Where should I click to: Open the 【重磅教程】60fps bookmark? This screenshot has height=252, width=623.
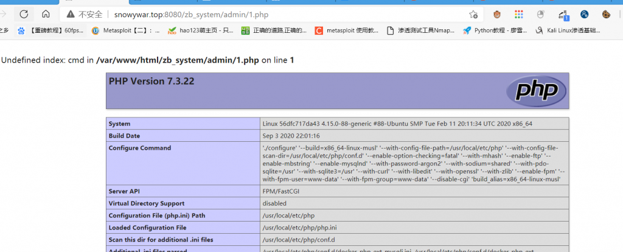50,30
